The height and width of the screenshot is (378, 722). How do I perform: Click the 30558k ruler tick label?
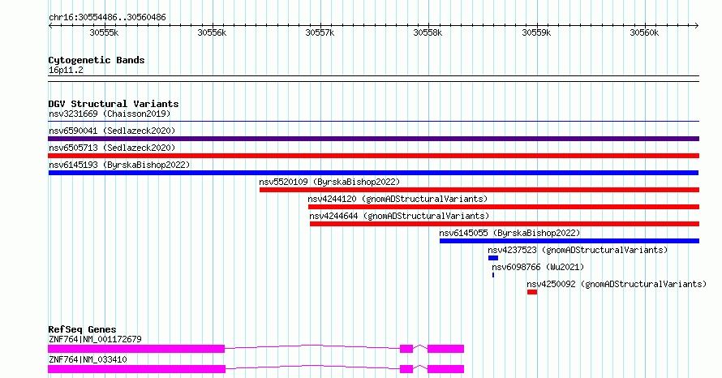coord(428,32)
